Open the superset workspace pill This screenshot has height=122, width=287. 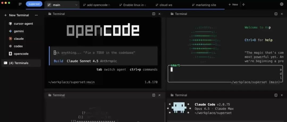(34, 4)
